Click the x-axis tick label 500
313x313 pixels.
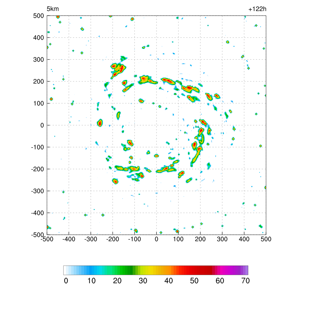tap(266, 239)
